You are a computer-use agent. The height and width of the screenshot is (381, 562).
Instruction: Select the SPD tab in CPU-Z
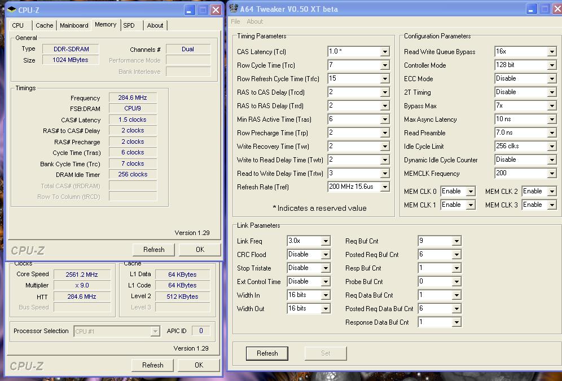[129, 25]
